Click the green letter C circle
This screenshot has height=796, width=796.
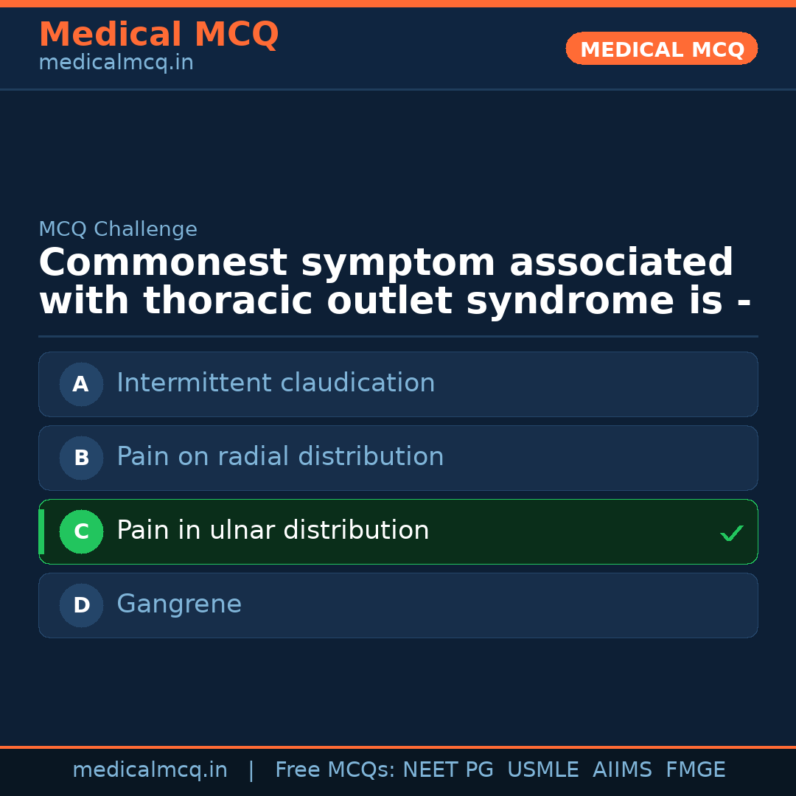(81, 531)
